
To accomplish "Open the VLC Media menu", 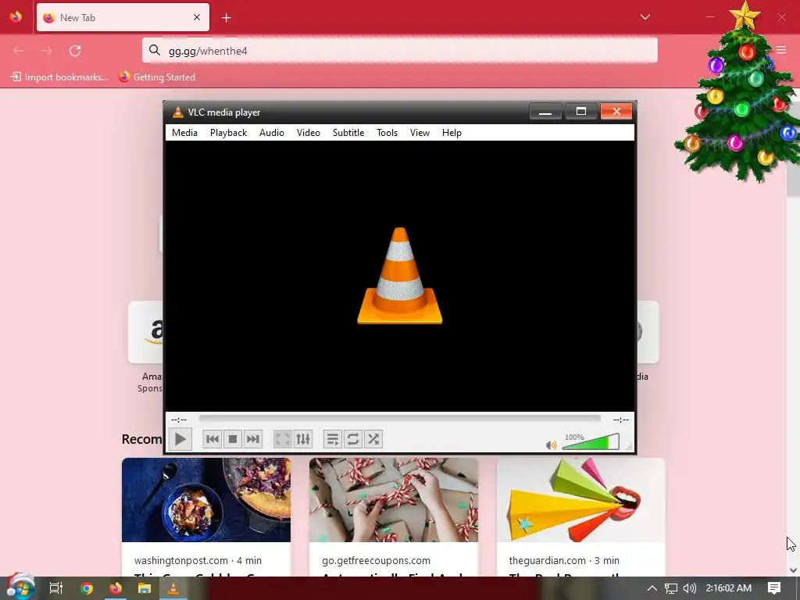I will 184,133.
